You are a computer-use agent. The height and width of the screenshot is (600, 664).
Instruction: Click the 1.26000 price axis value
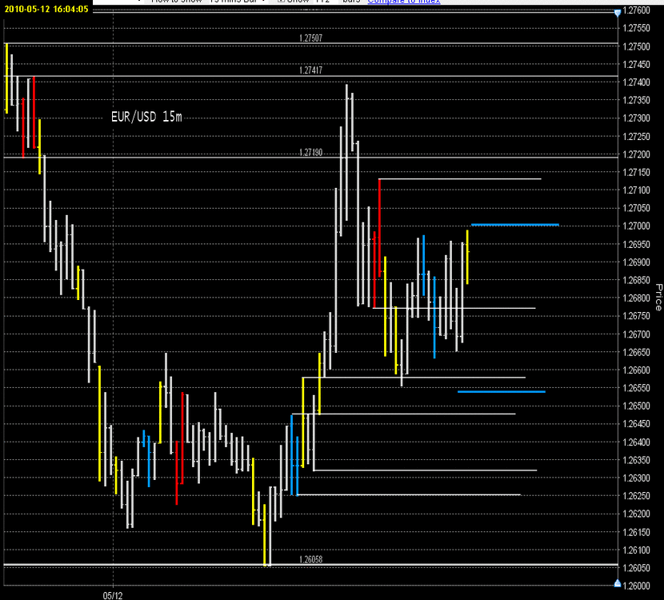(x=637, y=586)
